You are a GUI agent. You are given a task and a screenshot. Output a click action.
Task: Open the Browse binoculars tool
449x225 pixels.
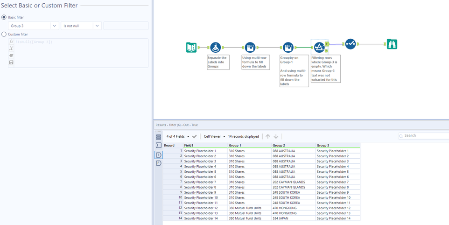(x=392, y=44)
